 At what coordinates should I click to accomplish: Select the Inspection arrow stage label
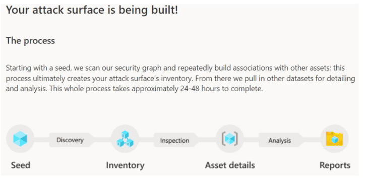174,140
